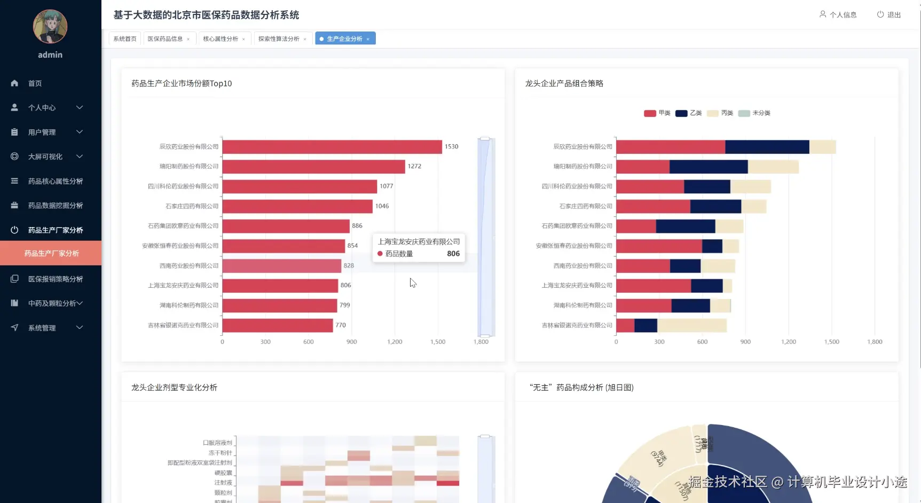Click the 硬胶囊 heatmap row label
The image size is (921, 503).
click(223, 473)
